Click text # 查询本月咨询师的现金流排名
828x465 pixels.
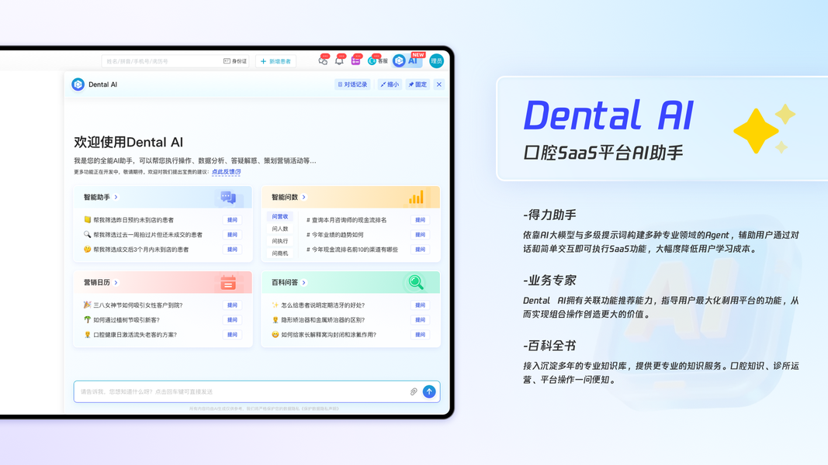pyautogui.click(x=346, y=220)
